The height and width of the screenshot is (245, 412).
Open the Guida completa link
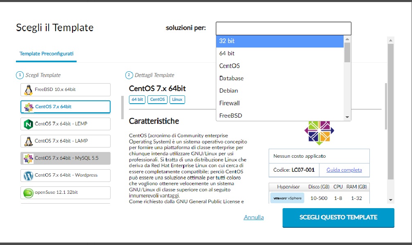point(344,170)
